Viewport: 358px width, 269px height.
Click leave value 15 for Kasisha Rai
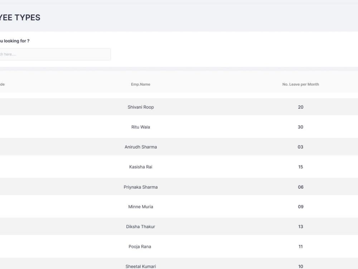tap(300, 167)
